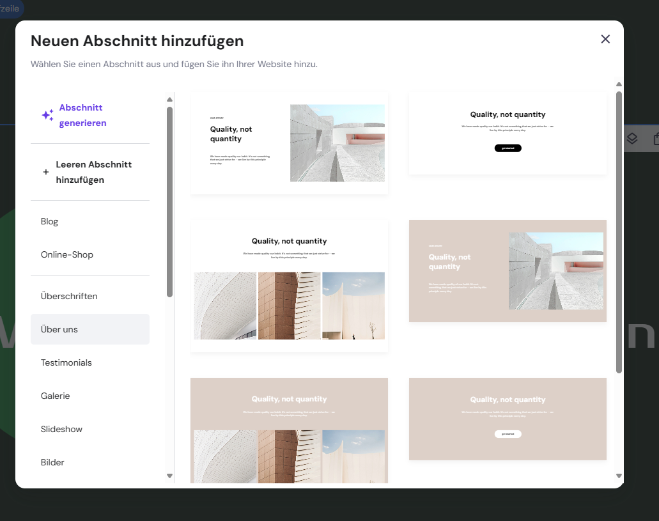The image size is (659, 521).
Task: Click the template list scrollbar thumb
Action: pos(619,232)
